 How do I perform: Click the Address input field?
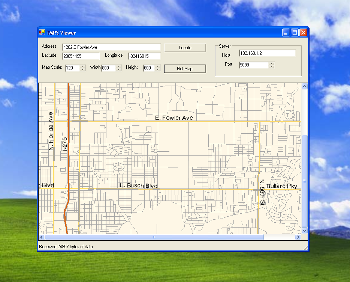pyautogui.click(x=111, y=47)
